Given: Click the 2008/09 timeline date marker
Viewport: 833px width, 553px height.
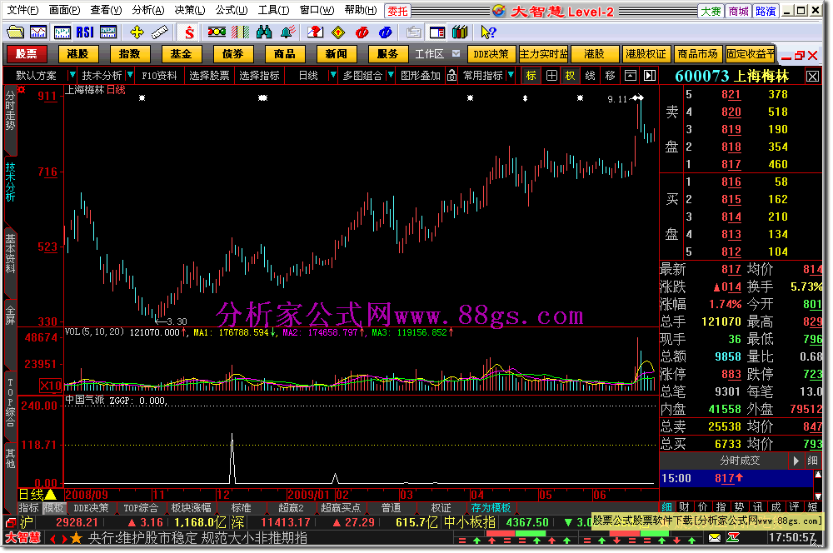Looking at the screenshot, I should click(87, 495).
